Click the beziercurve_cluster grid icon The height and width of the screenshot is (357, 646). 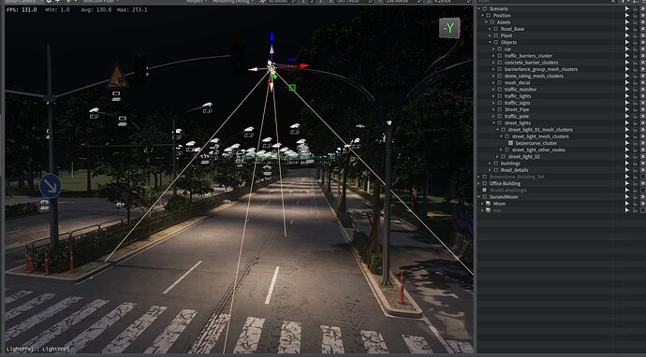point(510,143)
